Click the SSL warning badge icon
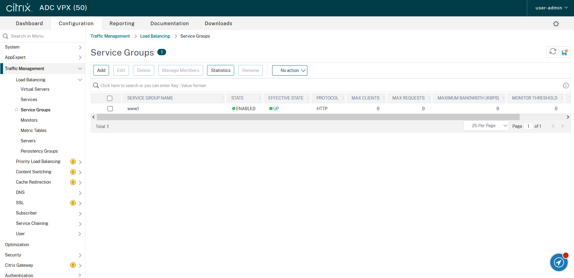 pyautogui.click(x=73, y=203)
